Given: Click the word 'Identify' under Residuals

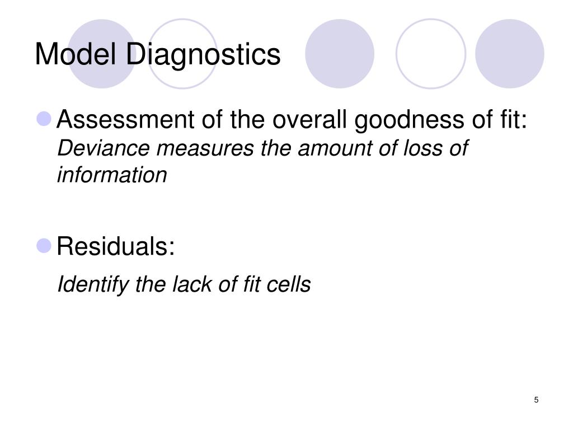Looking at the screenshot, I should pos(93,285).
